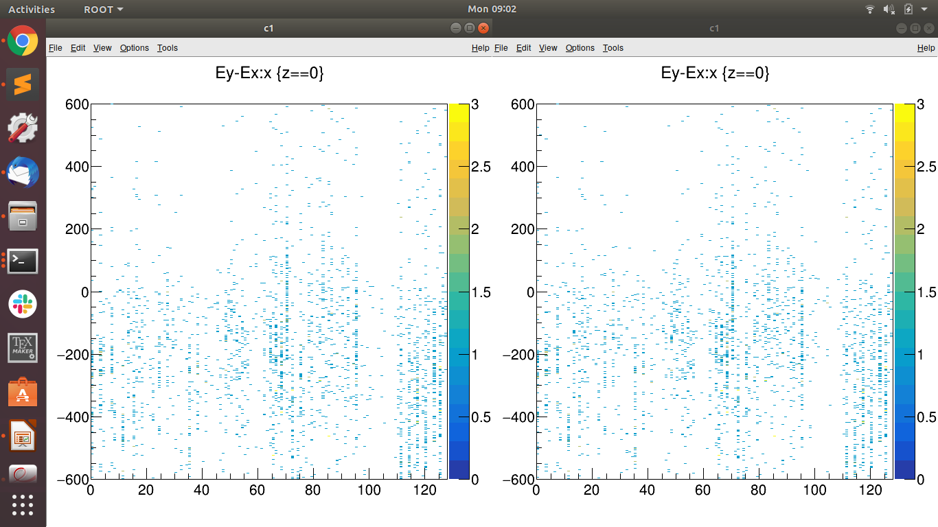The width and height of the screenshot is (938, 527).
Task: Open Help menu in right c1 window
Action: (x=926, y=47)
